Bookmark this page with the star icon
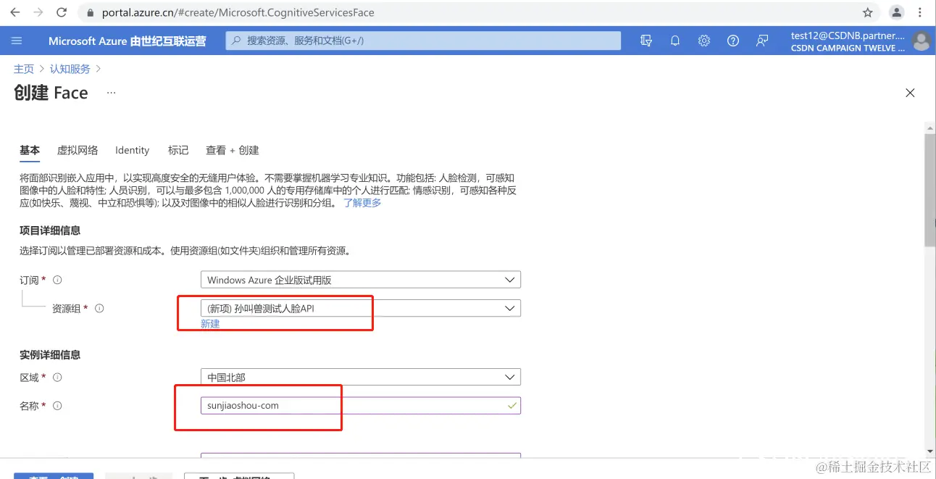The height and width of the screenshot is (479, 936). pyautogui.click(x=867, y=12)
